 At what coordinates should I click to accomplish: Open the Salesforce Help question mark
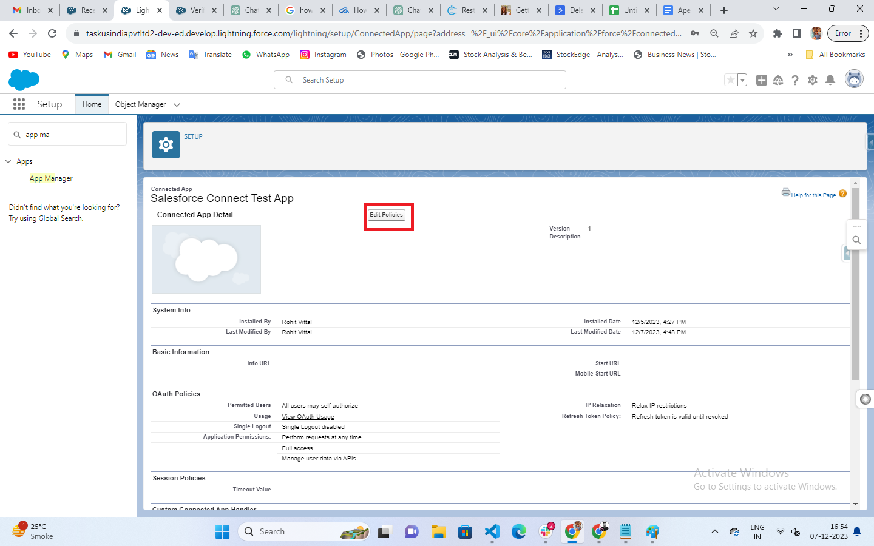795,80
